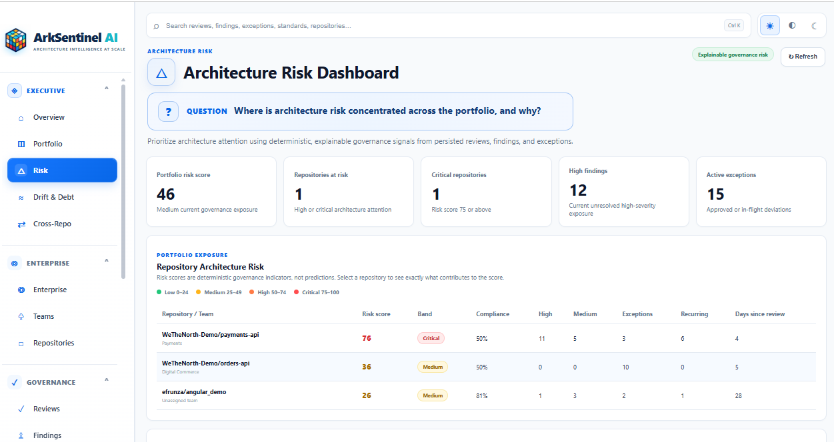Viewport: 834px width, 442px height.
Task: Select the Risk menu item
Action: (x=62, y=170)
